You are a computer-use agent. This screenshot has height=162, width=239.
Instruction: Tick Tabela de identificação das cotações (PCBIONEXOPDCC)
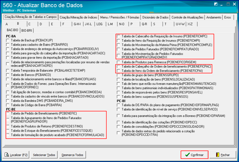(x=118, y=122)
